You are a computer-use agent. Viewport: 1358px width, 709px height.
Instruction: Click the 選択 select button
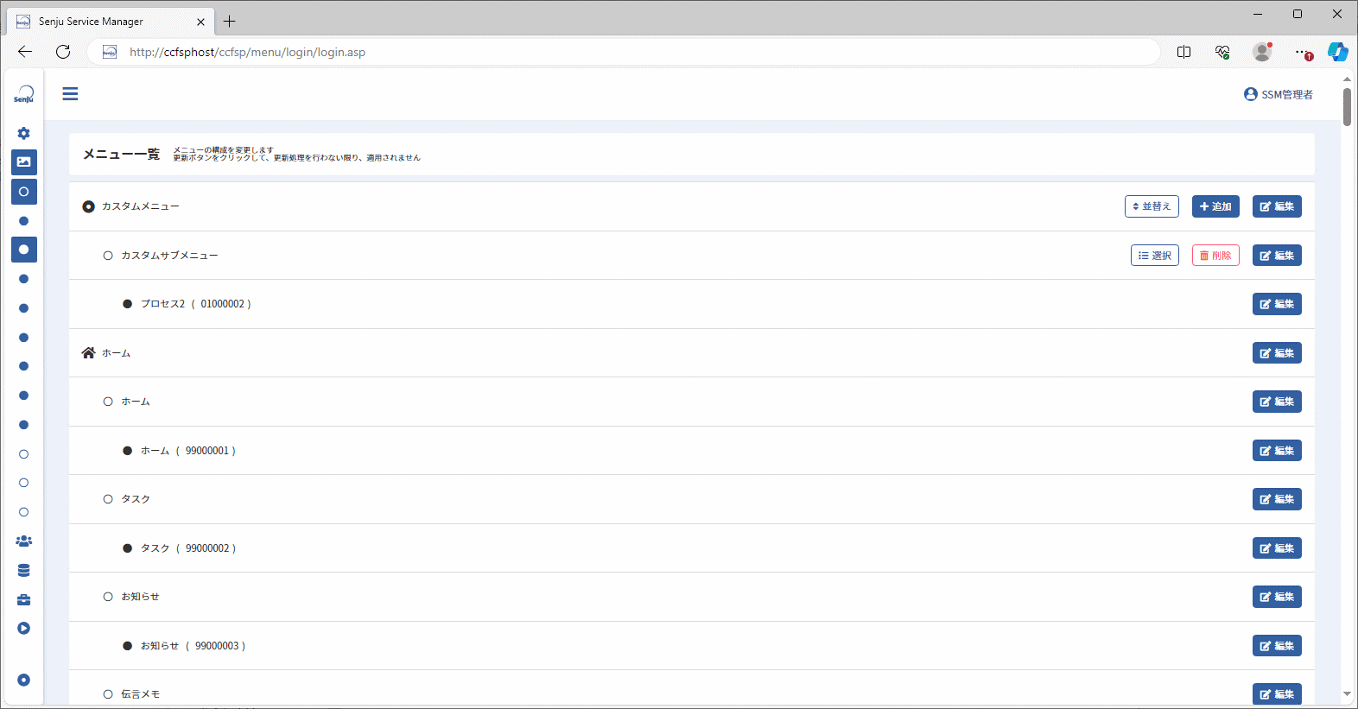pyautogui.click(x=1155, y=256)
